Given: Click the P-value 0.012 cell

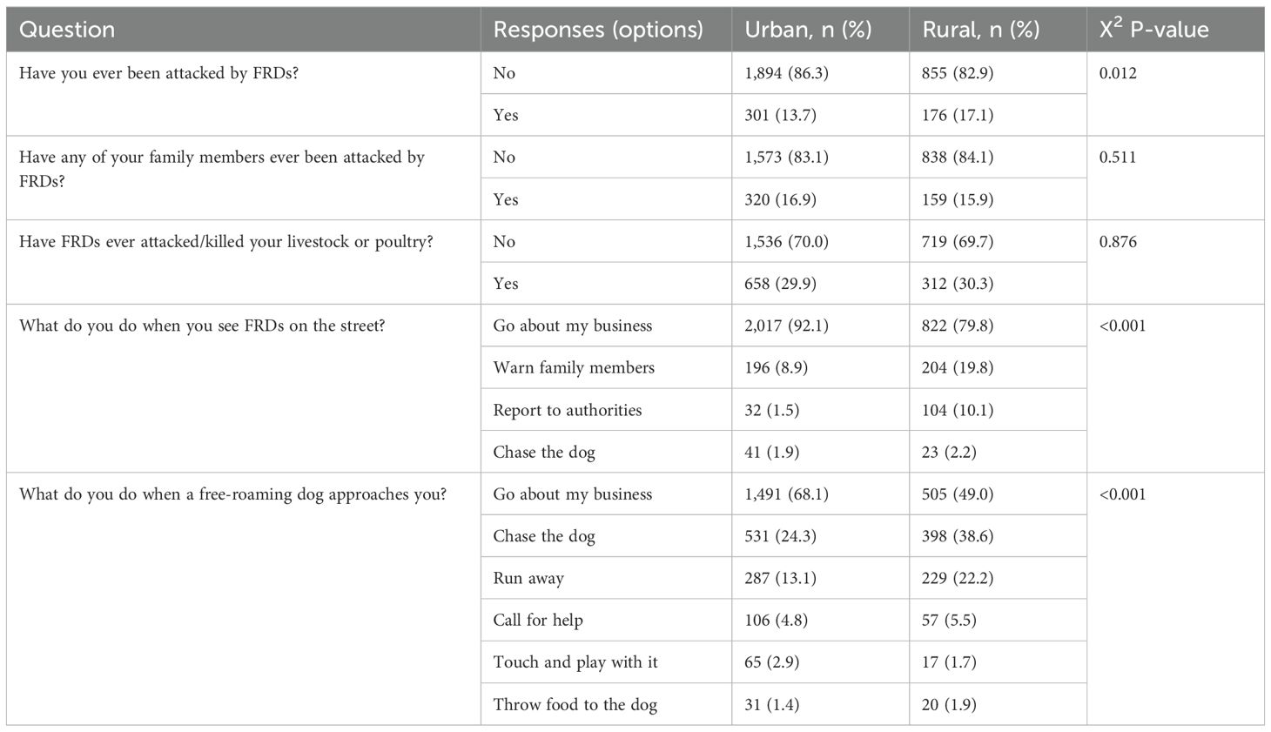Looking at the screenshot, I should tap(1118, 73).
